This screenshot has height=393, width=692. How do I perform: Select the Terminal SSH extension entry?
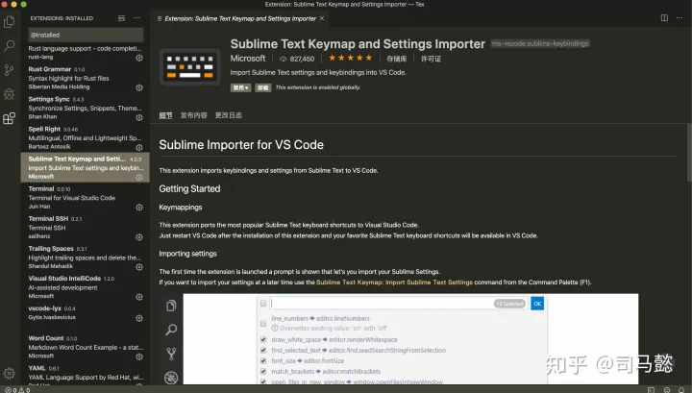86,228
